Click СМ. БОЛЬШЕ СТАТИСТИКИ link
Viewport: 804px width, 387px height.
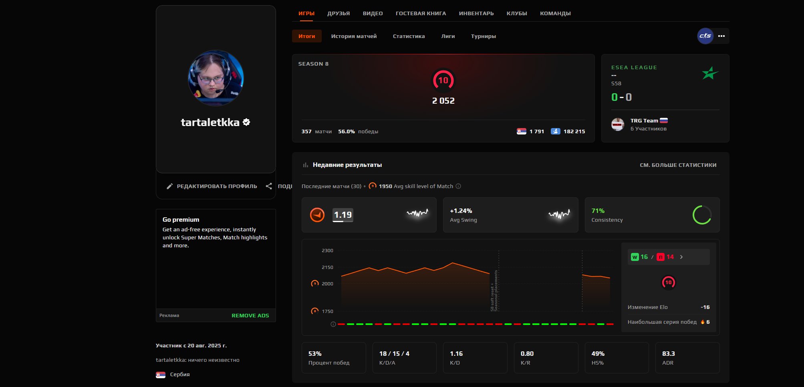(678, 165)
